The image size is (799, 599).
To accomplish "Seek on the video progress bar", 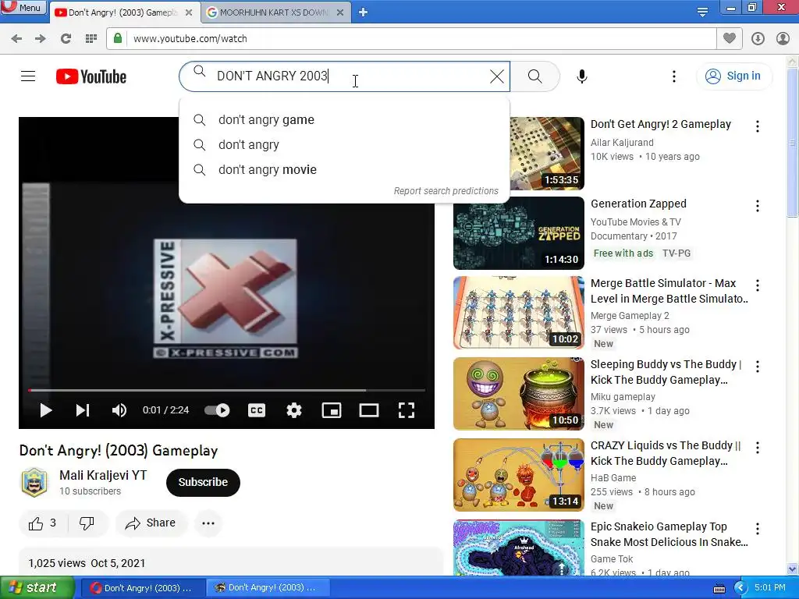I will (x=227, y=390).
